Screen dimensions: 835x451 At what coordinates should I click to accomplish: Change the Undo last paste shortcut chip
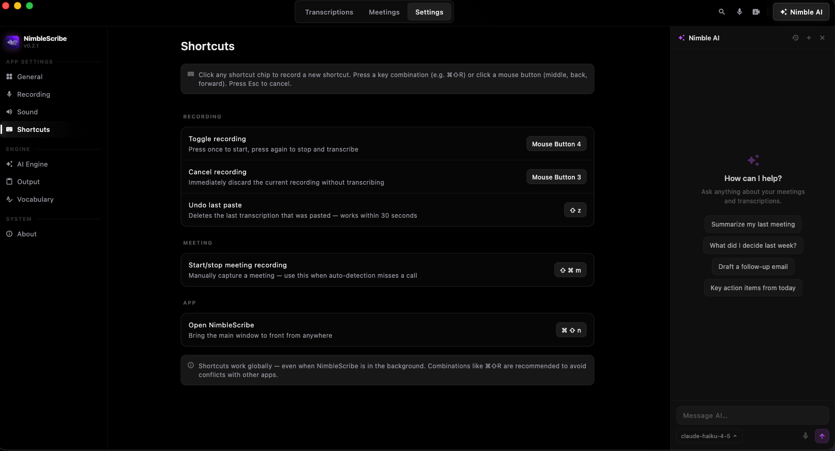point(575,210)
